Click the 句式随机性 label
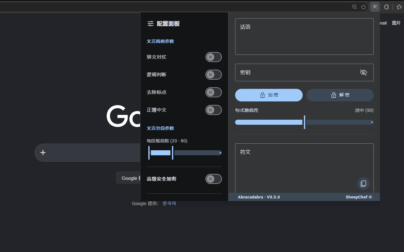Screen dimensions: 404x252 pos(247,110)
